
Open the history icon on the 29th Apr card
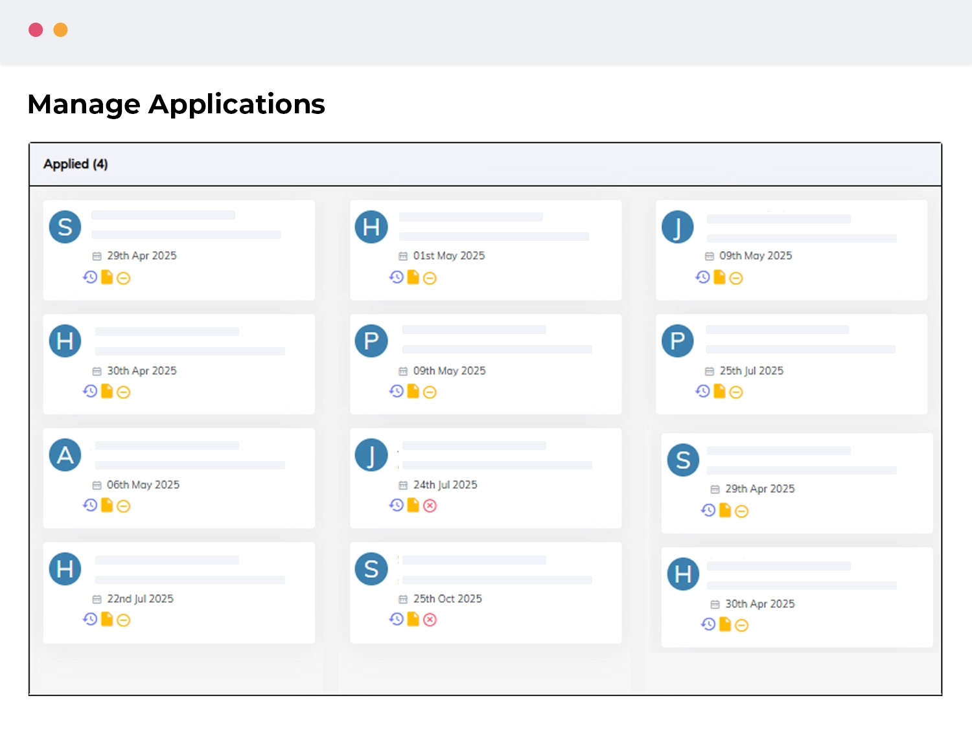pyautogui.click(x=91, y=277)
